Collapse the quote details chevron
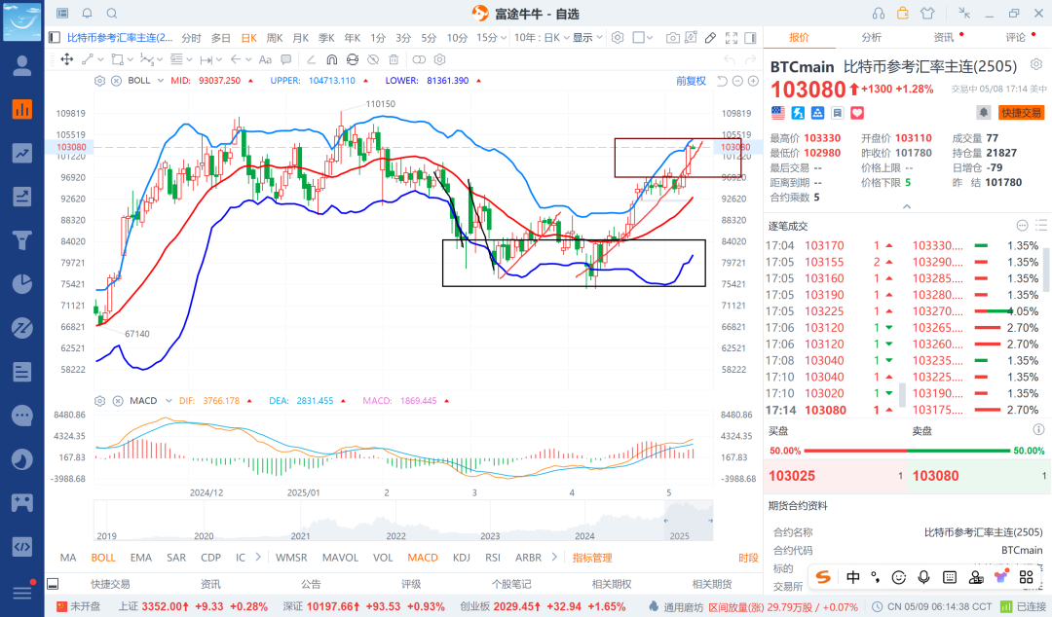This screenshot has height=617, width=1052. pyautogui.click(x=907, y=206)
